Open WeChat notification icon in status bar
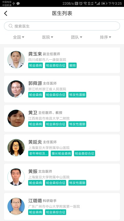124x221 pixels. [18, 3]
